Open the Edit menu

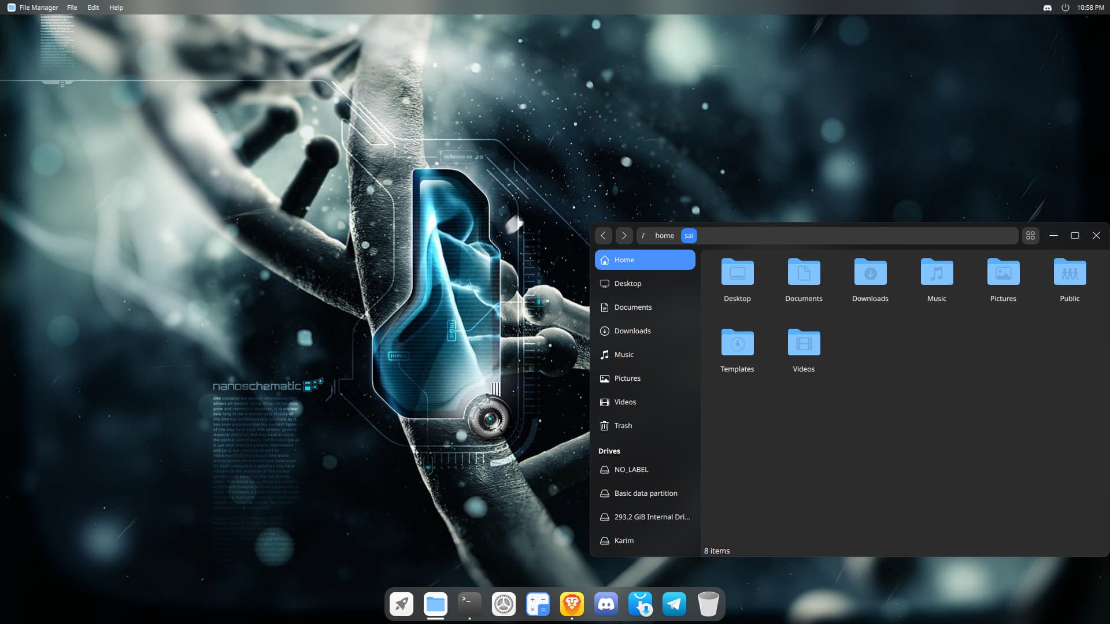pyautogui.click(x=93, y=8)
